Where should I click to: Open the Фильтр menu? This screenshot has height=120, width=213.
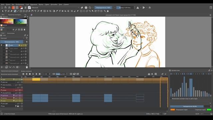pos(41,4)
